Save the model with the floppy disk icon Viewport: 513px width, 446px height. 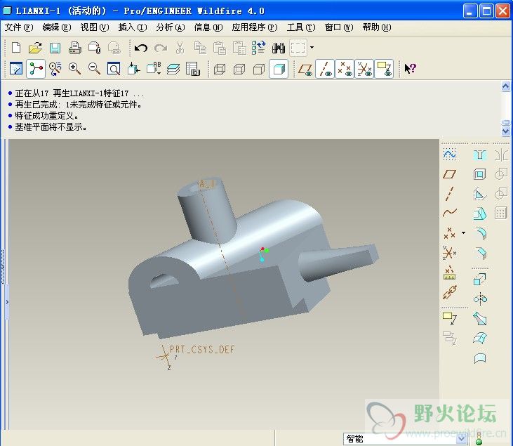55,48
